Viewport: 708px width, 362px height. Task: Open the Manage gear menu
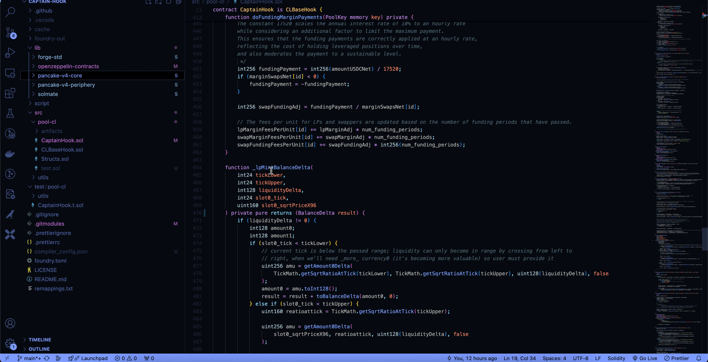pos(10,343)
